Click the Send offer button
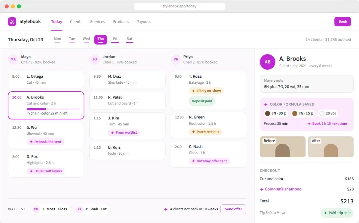This screenshot has height=223, width=359. (233, 209)
